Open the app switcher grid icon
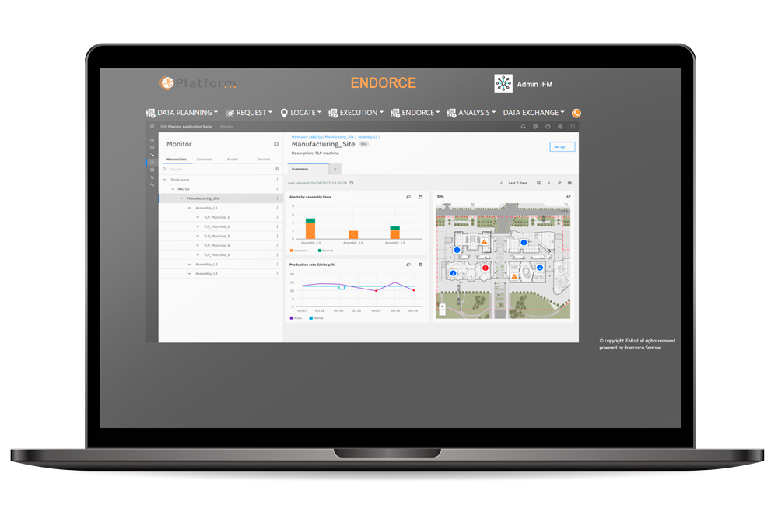 573,126
